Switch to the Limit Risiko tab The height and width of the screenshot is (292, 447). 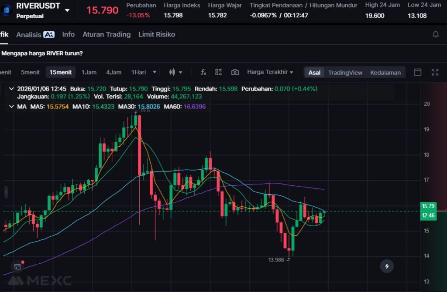click(156, 34)
